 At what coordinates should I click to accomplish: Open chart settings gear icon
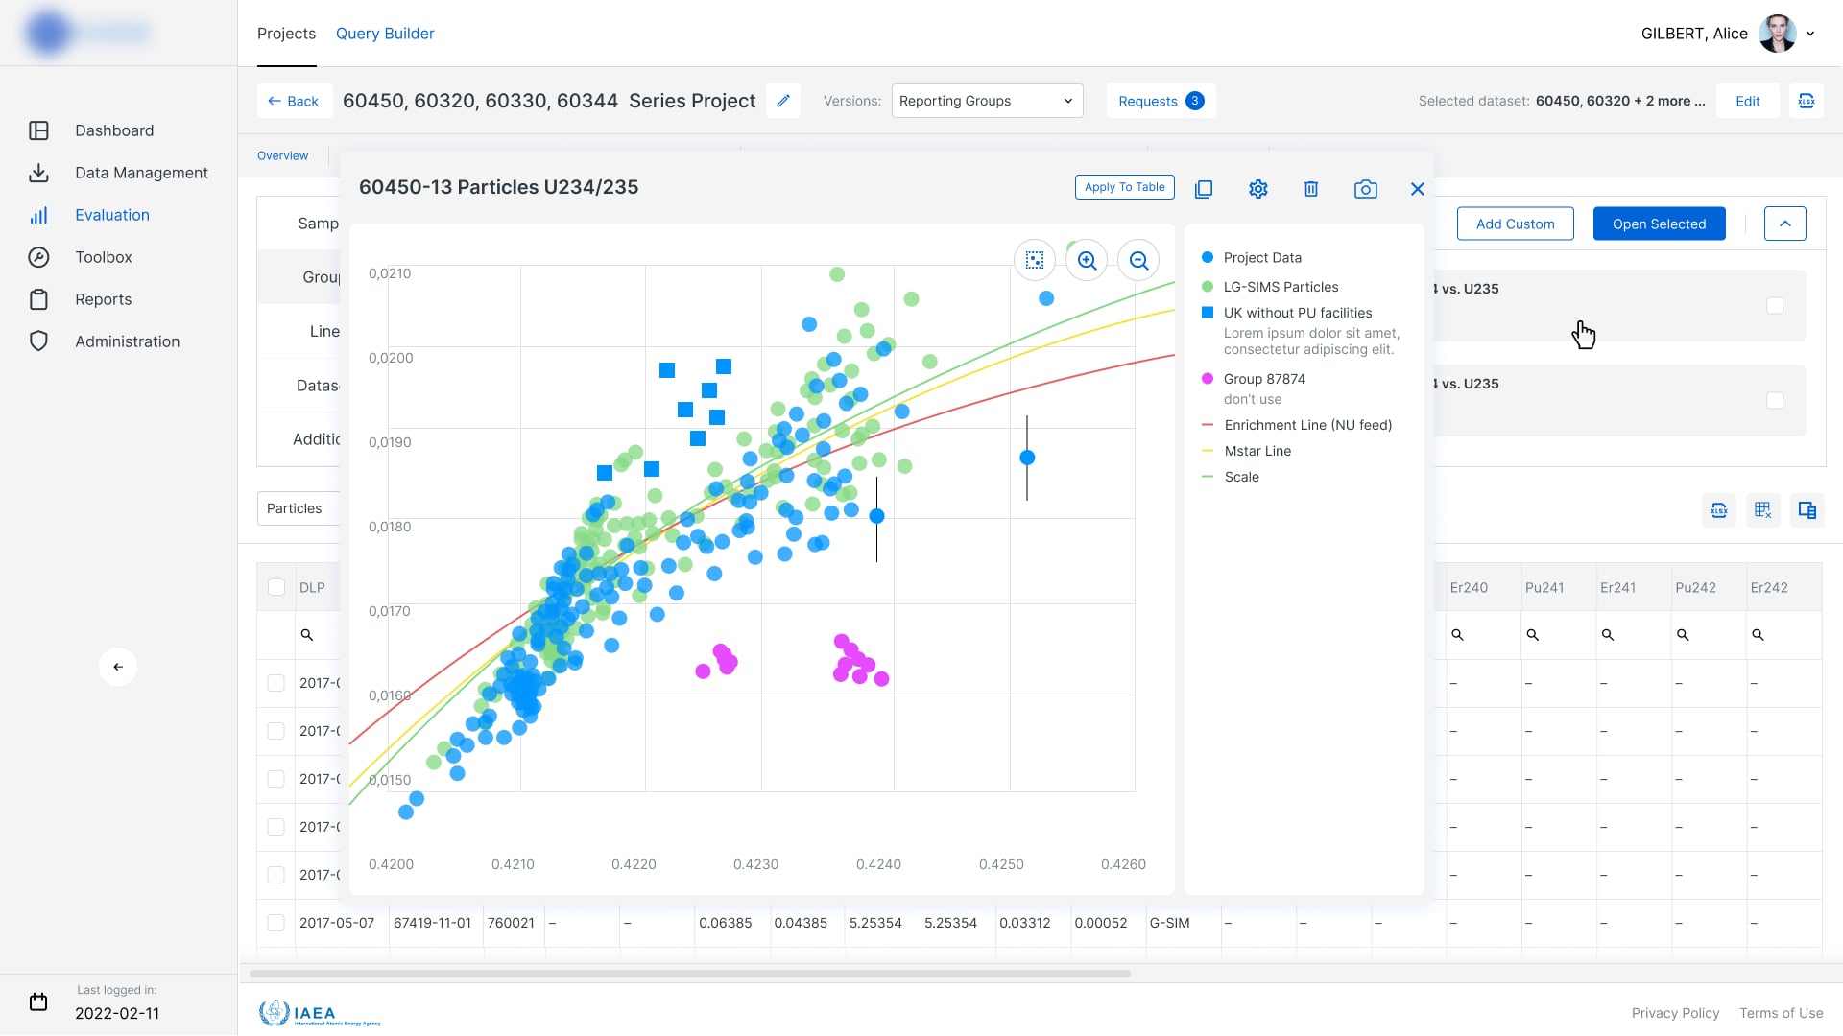(x=1257, y=189)
